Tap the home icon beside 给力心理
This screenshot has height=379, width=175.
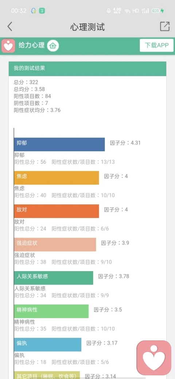53,46
